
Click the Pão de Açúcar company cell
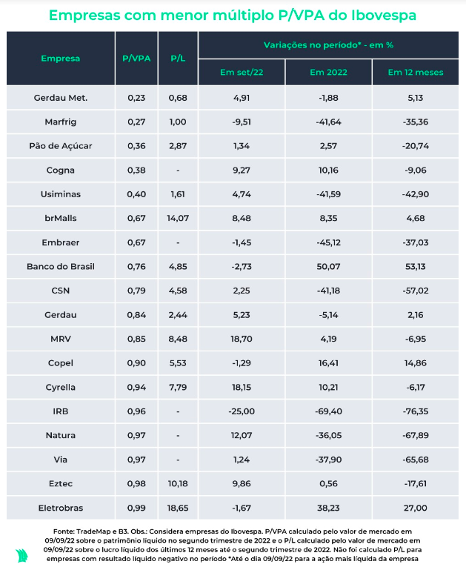[60, 146]
